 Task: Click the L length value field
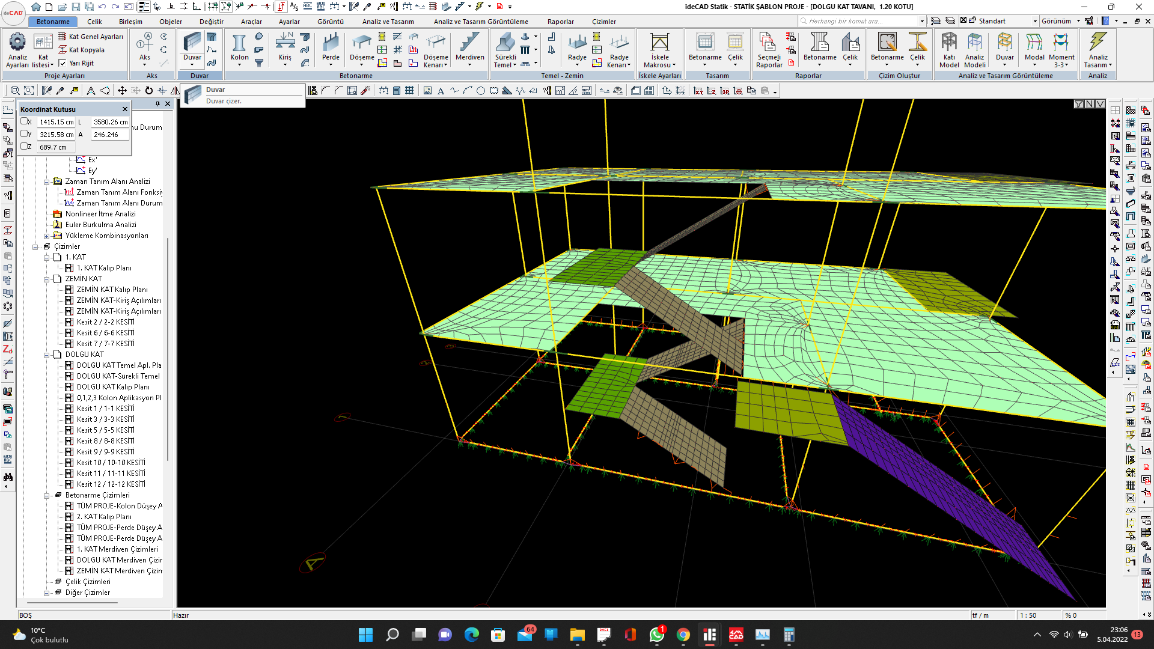[x=111, y=122]
